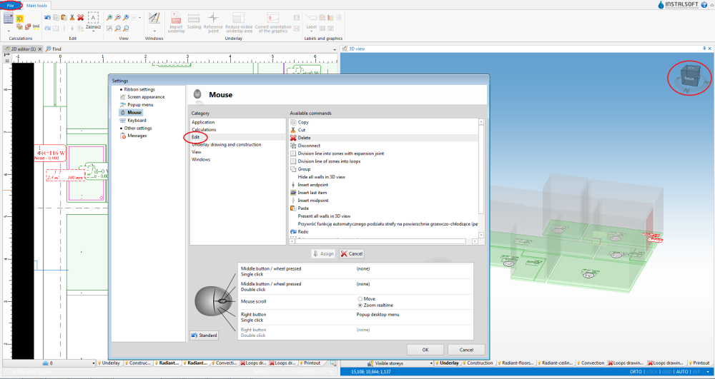Open the Label dropdown arrow
The image size is (715, 379).
(x=311, y=31)
